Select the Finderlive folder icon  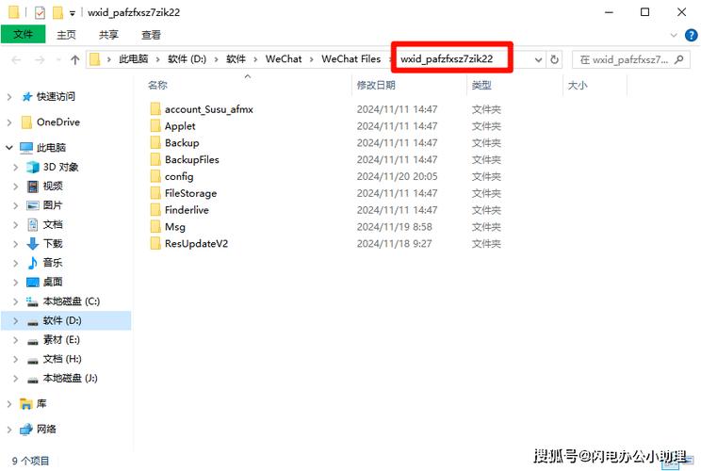pos(155,209)
